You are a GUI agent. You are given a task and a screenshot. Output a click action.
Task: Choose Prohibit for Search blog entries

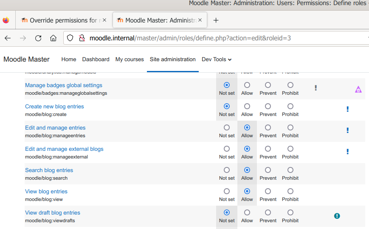(290, 170)
